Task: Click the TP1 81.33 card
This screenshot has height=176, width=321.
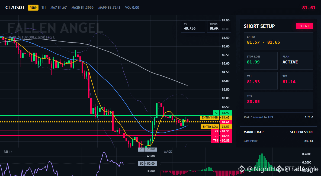Action: pyautogui.click(x=261, y=81)
